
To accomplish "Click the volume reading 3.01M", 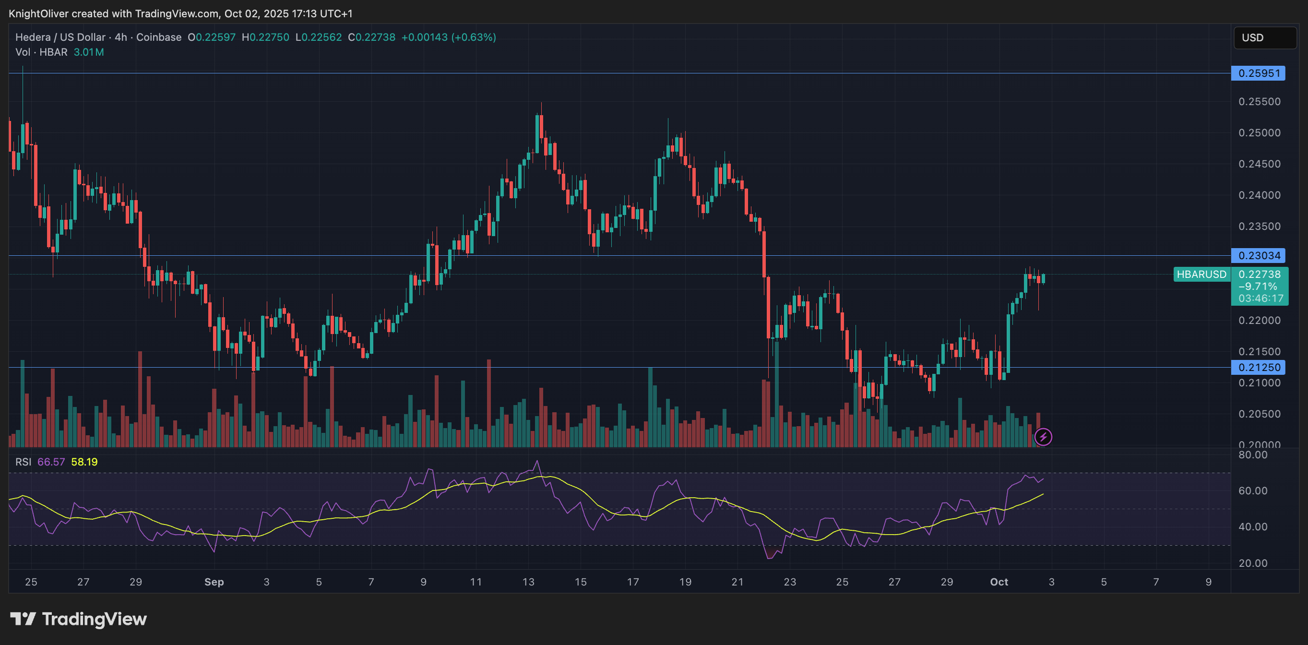I will pos(88,52).
